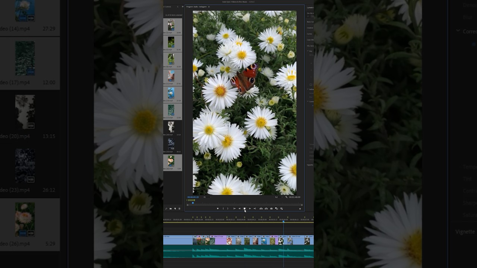The image size is (477, 268).
Task: Click the timeline playhead at 00:00:06:00
Action: (x=284, y=221)
